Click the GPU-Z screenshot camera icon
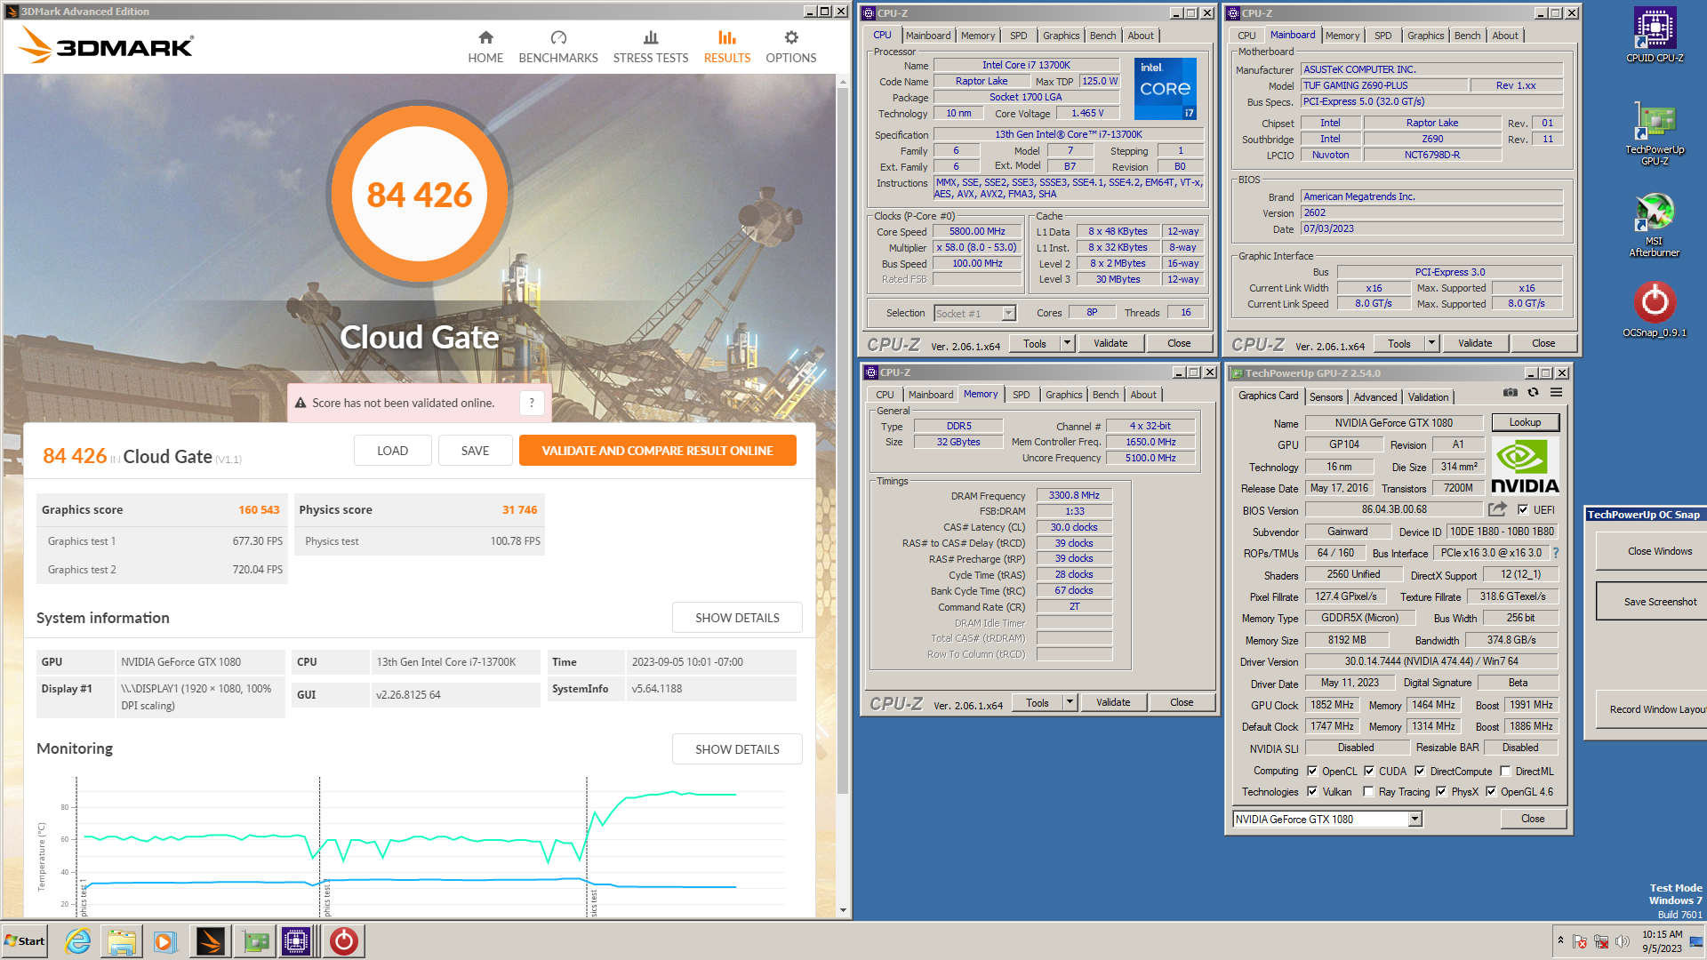 tap(1511, 392)
